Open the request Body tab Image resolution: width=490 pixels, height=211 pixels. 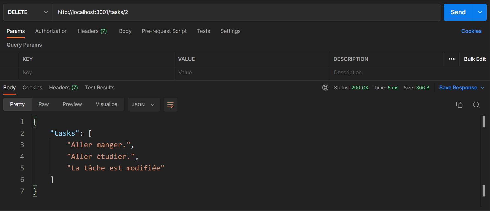(x=125, y=31)
